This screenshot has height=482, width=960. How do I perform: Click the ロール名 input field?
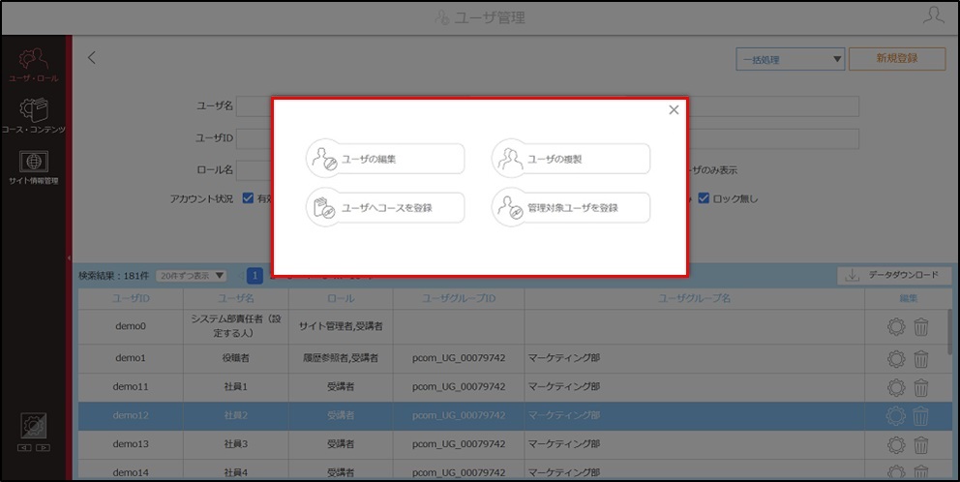(255, 170)
